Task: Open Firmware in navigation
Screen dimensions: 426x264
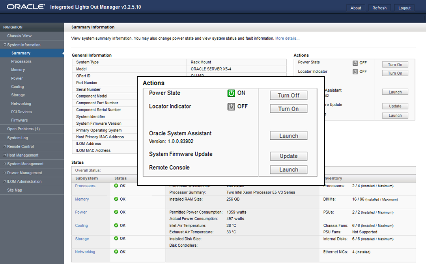Action: coord(19,120)
